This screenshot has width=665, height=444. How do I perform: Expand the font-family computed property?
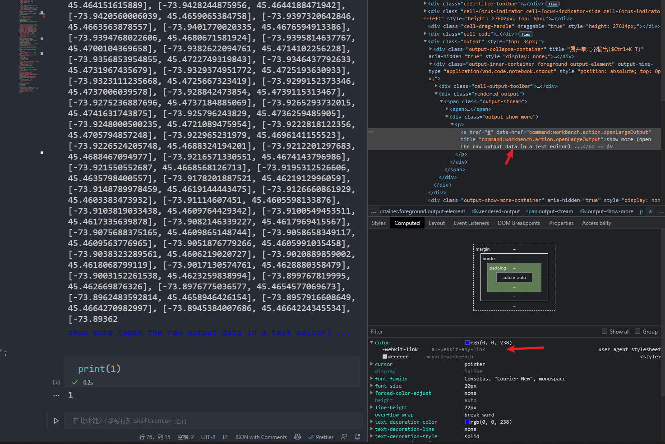372,379
